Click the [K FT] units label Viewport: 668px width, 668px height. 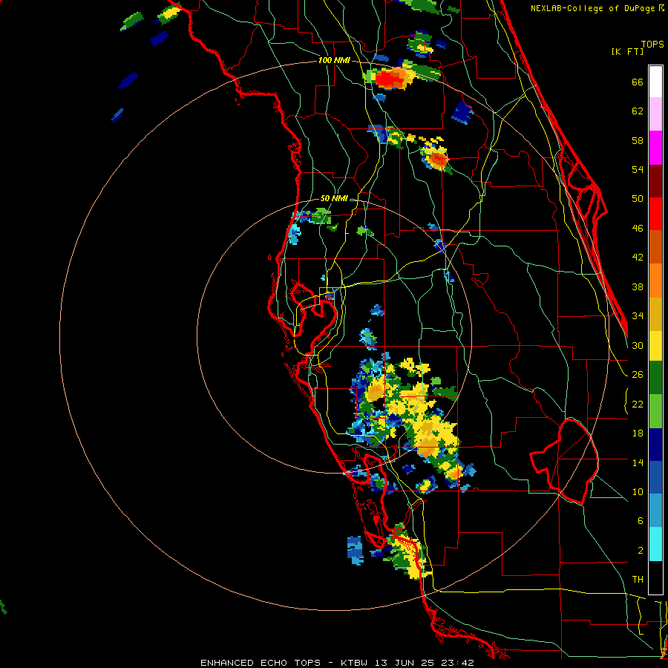click(627, 51)
